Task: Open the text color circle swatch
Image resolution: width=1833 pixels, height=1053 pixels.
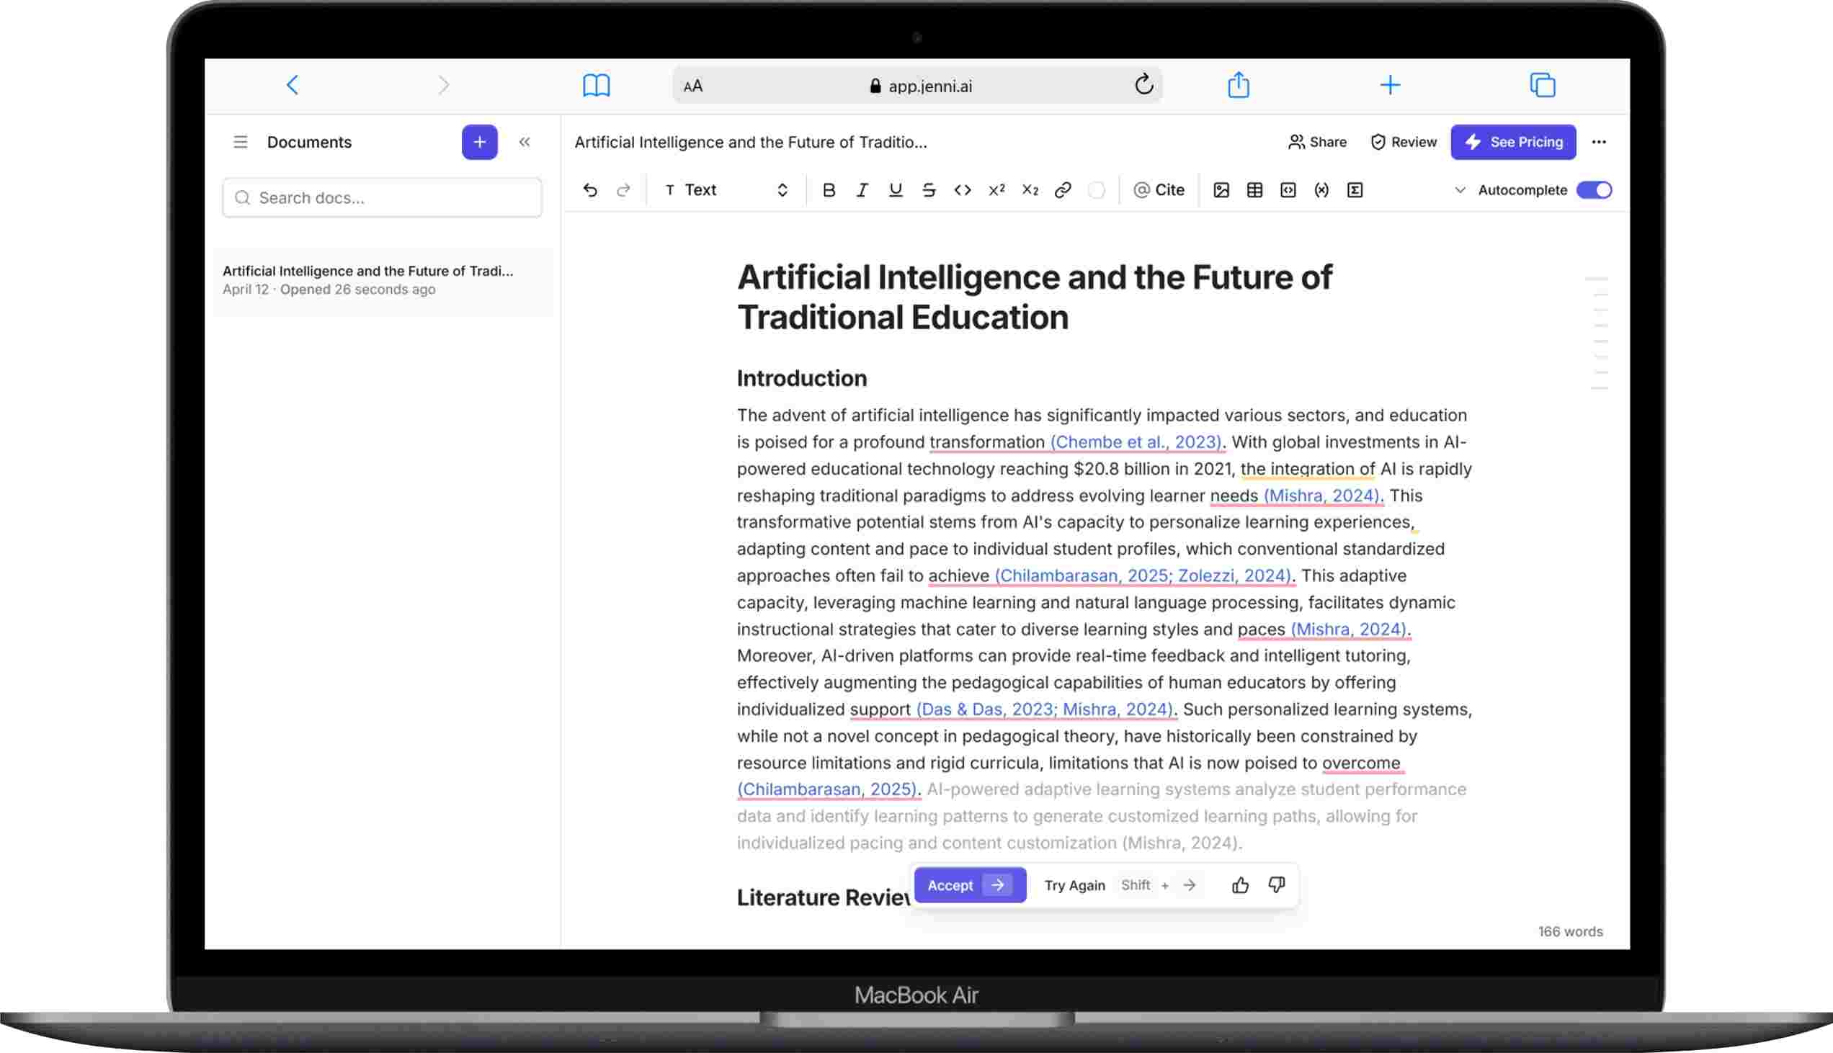Action: coord(1097,190)
